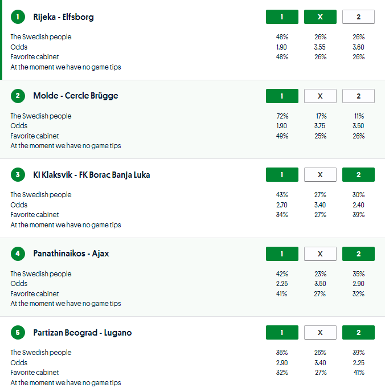Deselect home win 1 for Rijeka - Elfsborg
The width and height of the screenshot is (385, 392).
[x=282, y=17]
